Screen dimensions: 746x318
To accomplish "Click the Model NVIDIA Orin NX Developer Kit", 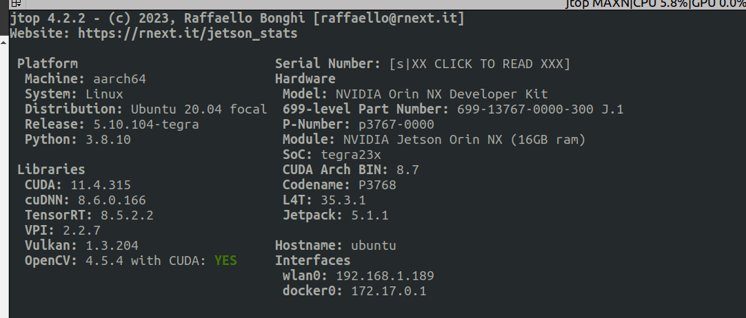I will click(441, 94).
